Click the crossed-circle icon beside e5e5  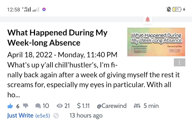56,116
